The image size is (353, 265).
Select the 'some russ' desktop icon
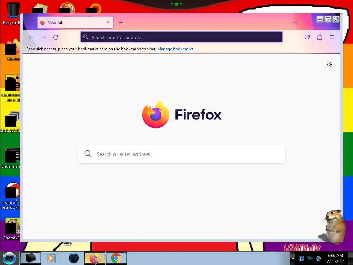click(x=11, y=88)
